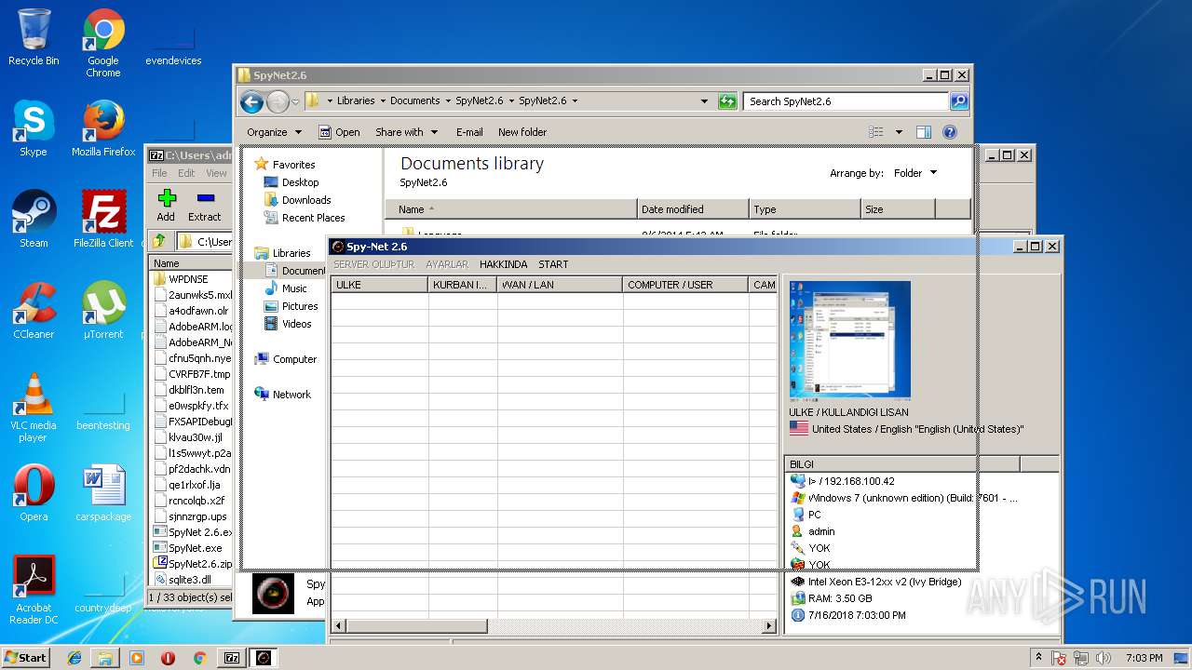Open the Recycle Bin desktop icon
The height and width of the screenshot is (670, 1192).
pyautogui.click(x=34, y=37)
